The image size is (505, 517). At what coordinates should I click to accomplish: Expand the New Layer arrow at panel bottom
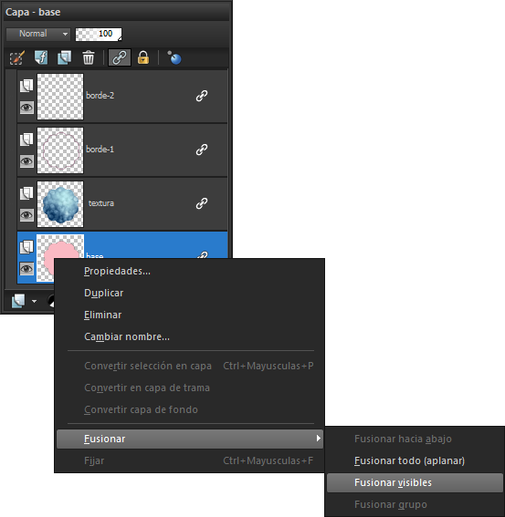click(x=34, y=302)
